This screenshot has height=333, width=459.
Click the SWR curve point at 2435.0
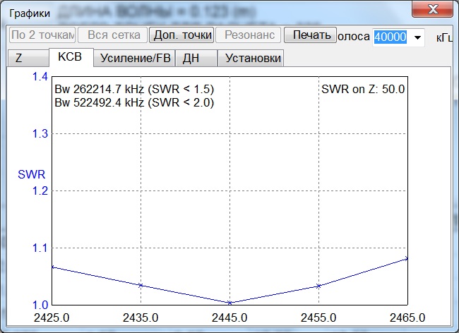click(x=141, y=285)
